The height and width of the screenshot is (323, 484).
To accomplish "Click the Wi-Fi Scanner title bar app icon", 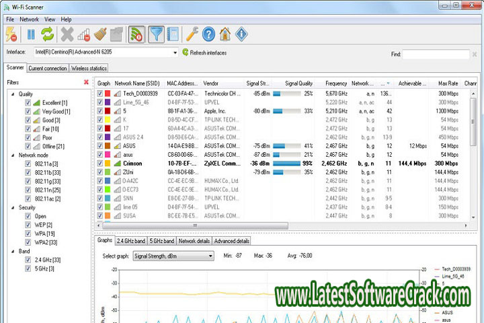I will (x=7, y=7).
